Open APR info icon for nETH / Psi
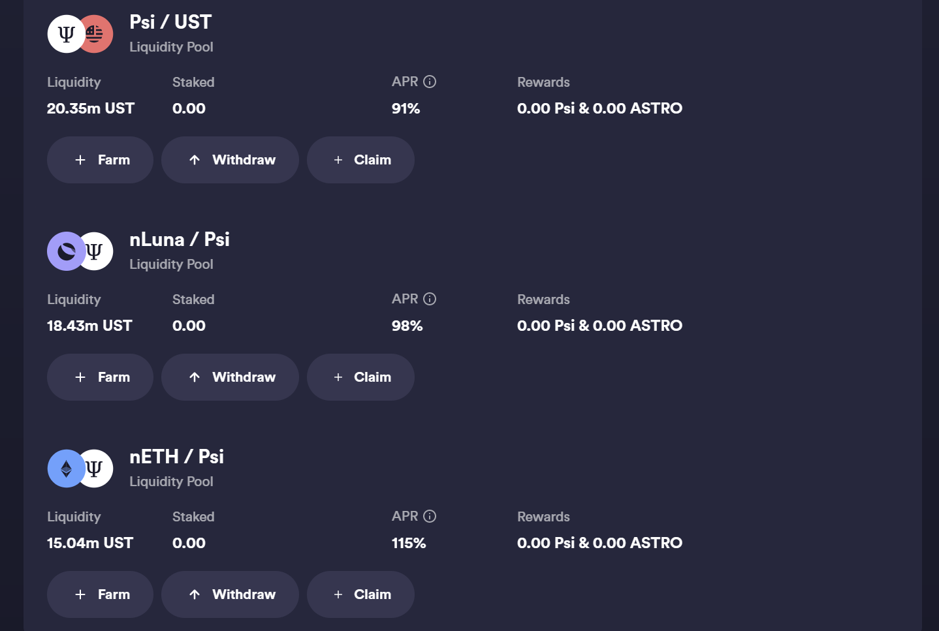This screenshot has height=631, width=939. (430, 516)
